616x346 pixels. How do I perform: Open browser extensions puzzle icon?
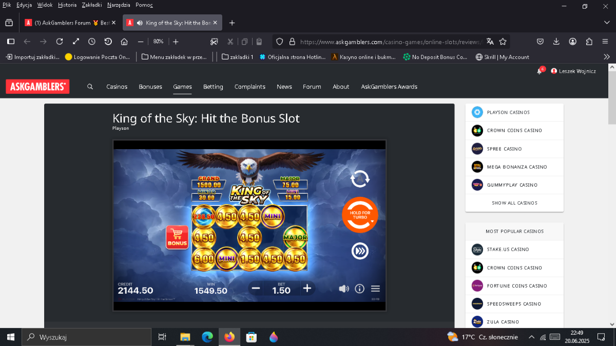(589, 42)
